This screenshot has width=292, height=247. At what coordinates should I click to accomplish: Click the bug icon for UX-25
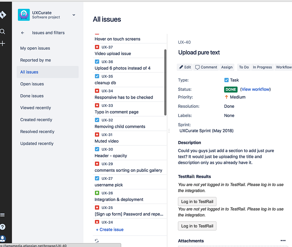[97, 208]
